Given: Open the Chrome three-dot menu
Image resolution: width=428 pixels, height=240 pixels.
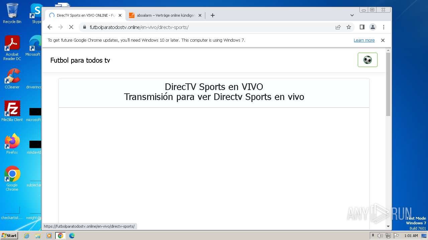Looking at the screenshot, I should coord(384,27).
